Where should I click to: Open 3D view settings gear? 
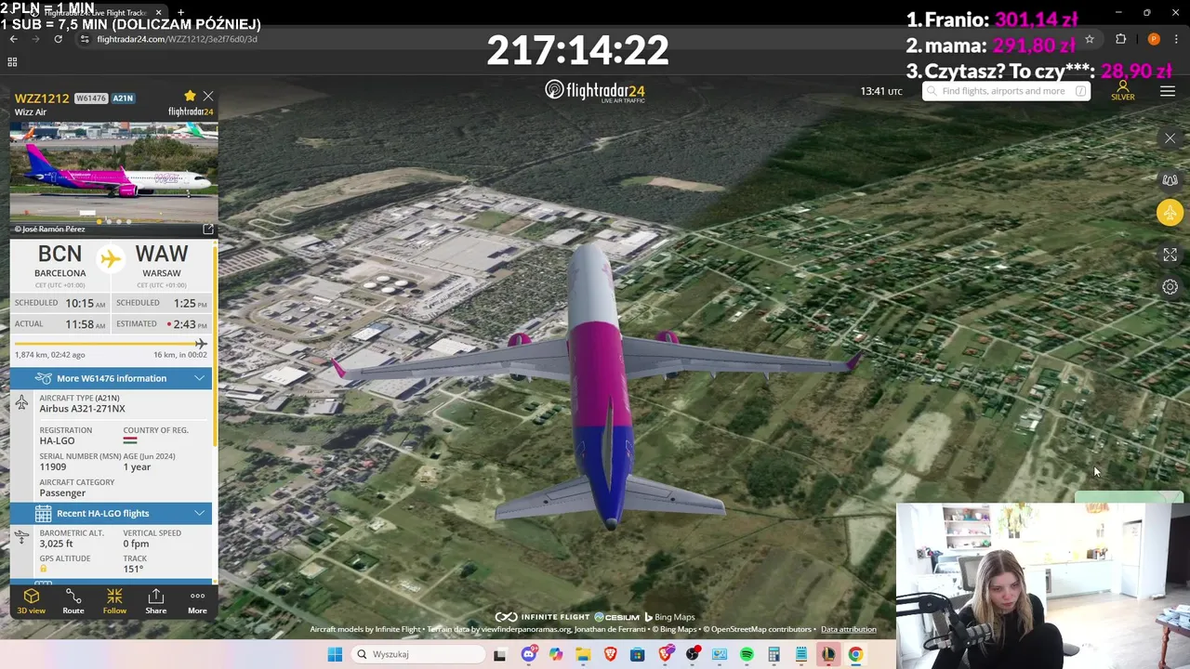1170,287
